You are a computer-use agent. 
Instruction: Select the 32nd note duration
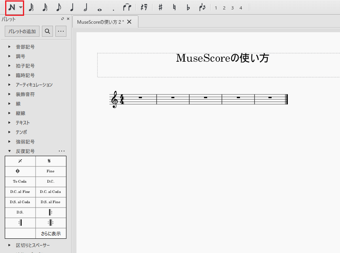pyautogui.click(x=31, y=8)
